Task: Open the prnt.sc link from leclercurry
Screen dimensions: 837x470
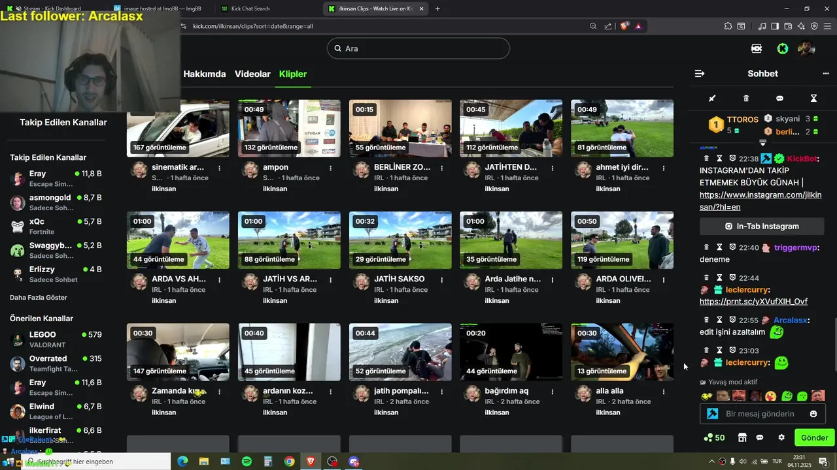Action: tap(753, 302)
